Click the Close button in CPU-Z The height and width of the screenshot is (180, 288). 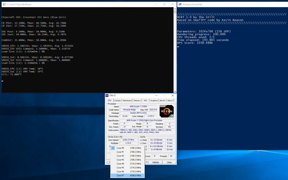click(169, 162)
